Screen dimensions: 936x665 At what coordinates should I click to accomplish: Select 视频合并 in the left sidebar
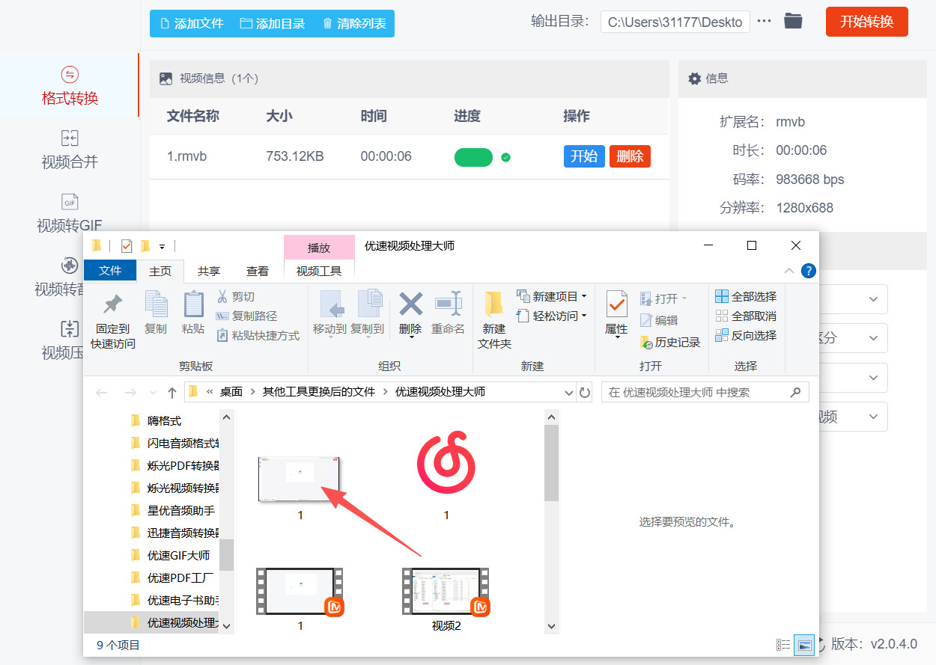(x=70, y=150)
